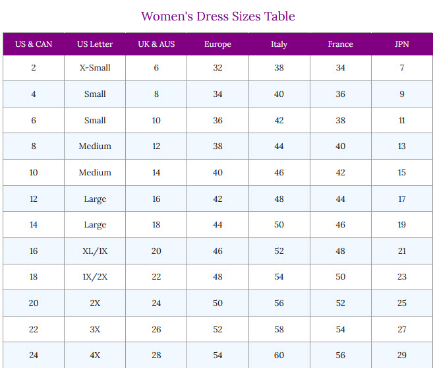Select the Europe column header
The height and width of the screenshot is (368, 433).
click(217, 44)
